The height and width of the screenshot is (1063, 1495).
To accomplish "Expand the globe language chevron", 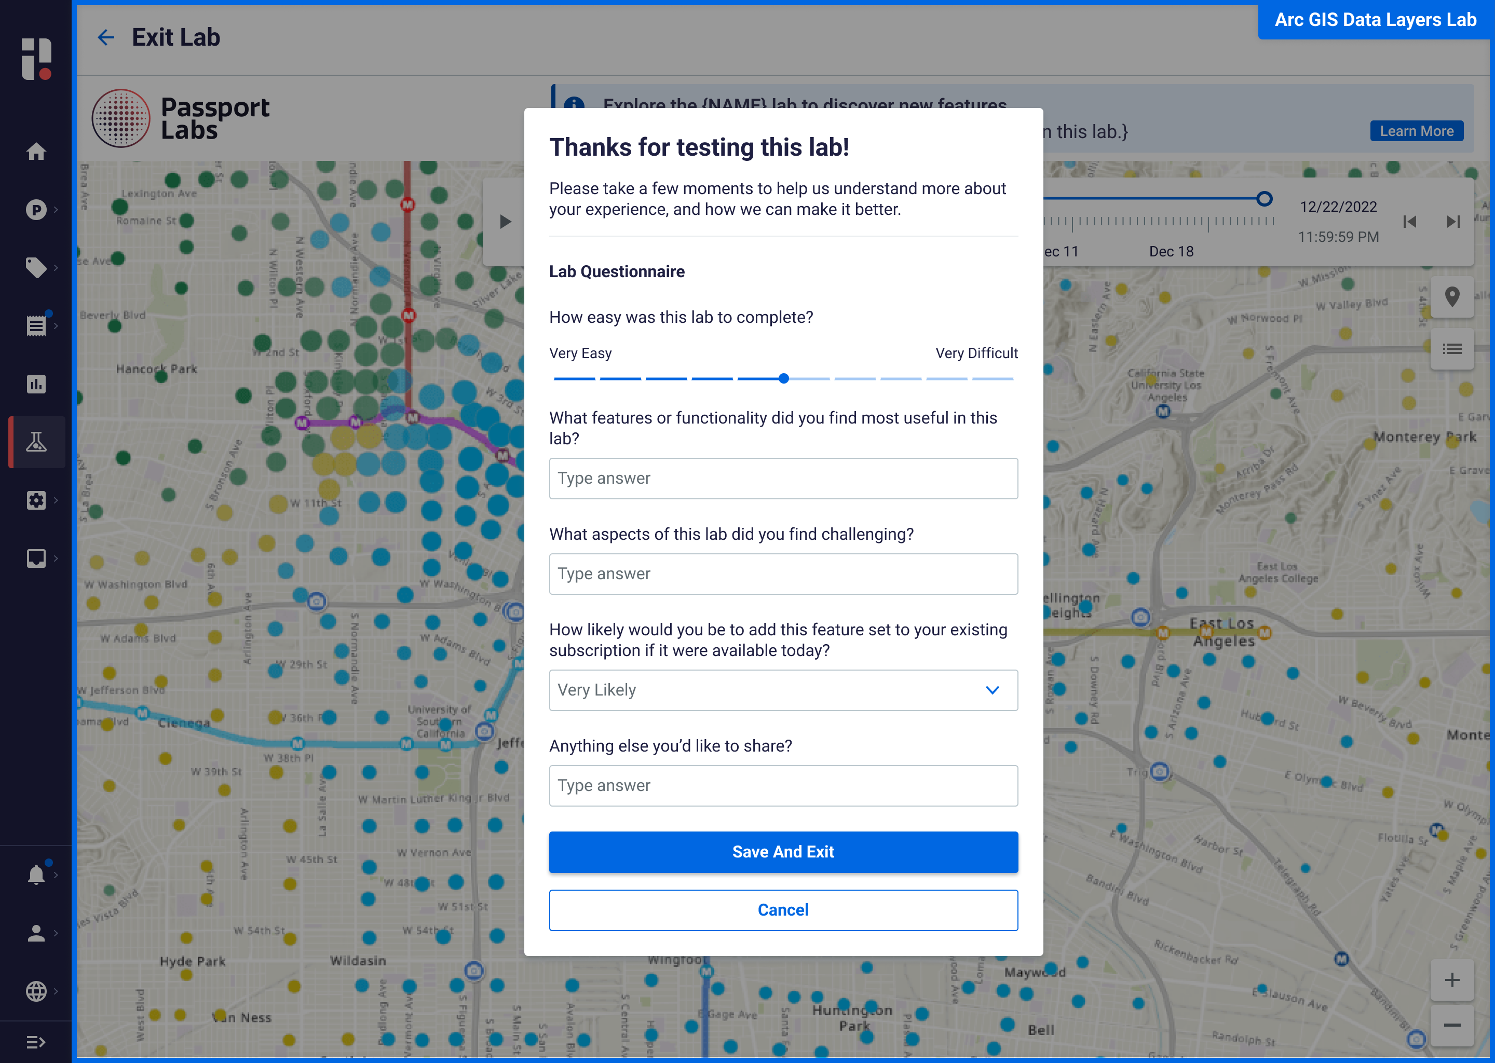I will pos(56,991).
